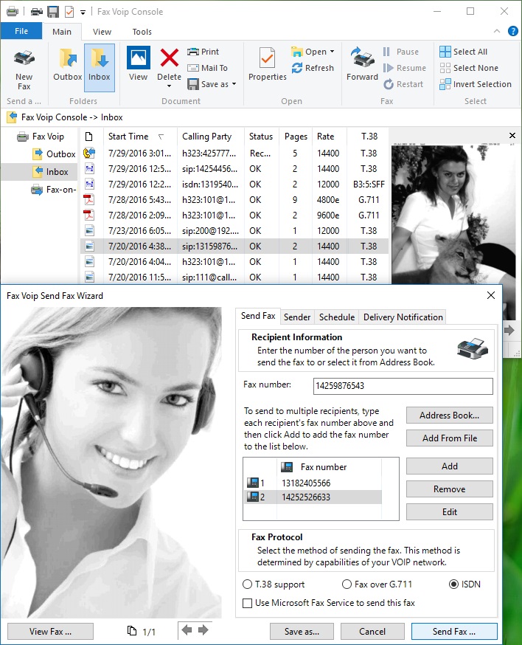Image resolution: width=522 pixels, height=645 pixels.
Task: Open the Delivery Notification tab
Action: pos(403,317)
